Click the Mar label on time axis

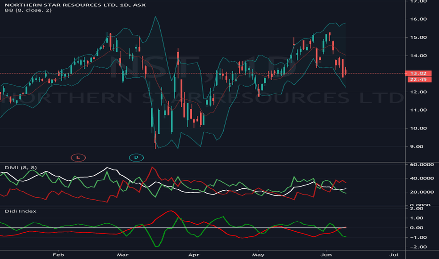122,255
